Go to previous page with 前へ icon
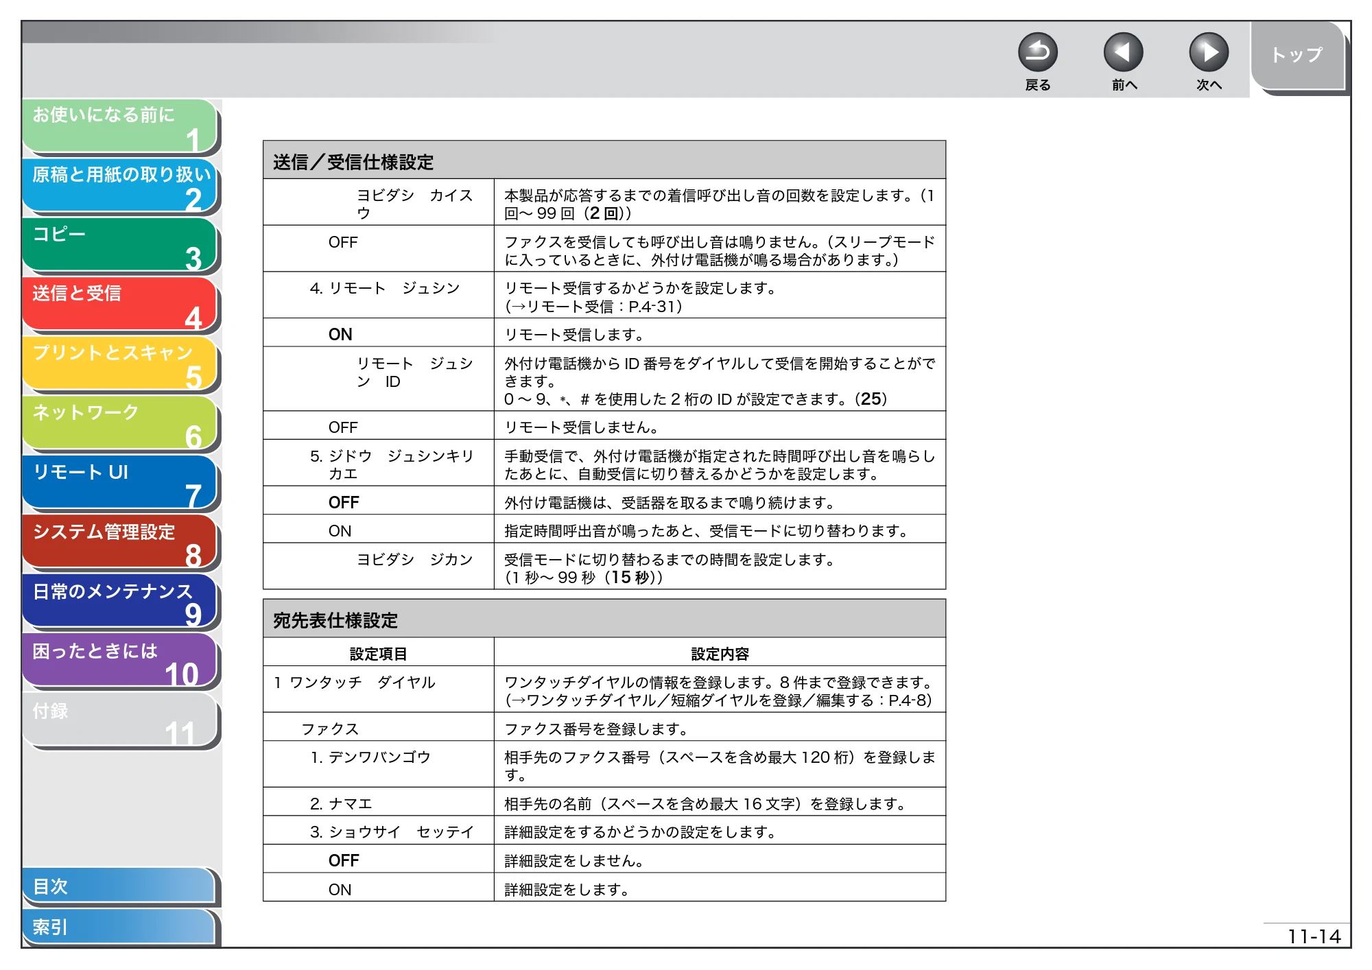This screenshot has height=970, width=1372. [x=1123, y=53]
